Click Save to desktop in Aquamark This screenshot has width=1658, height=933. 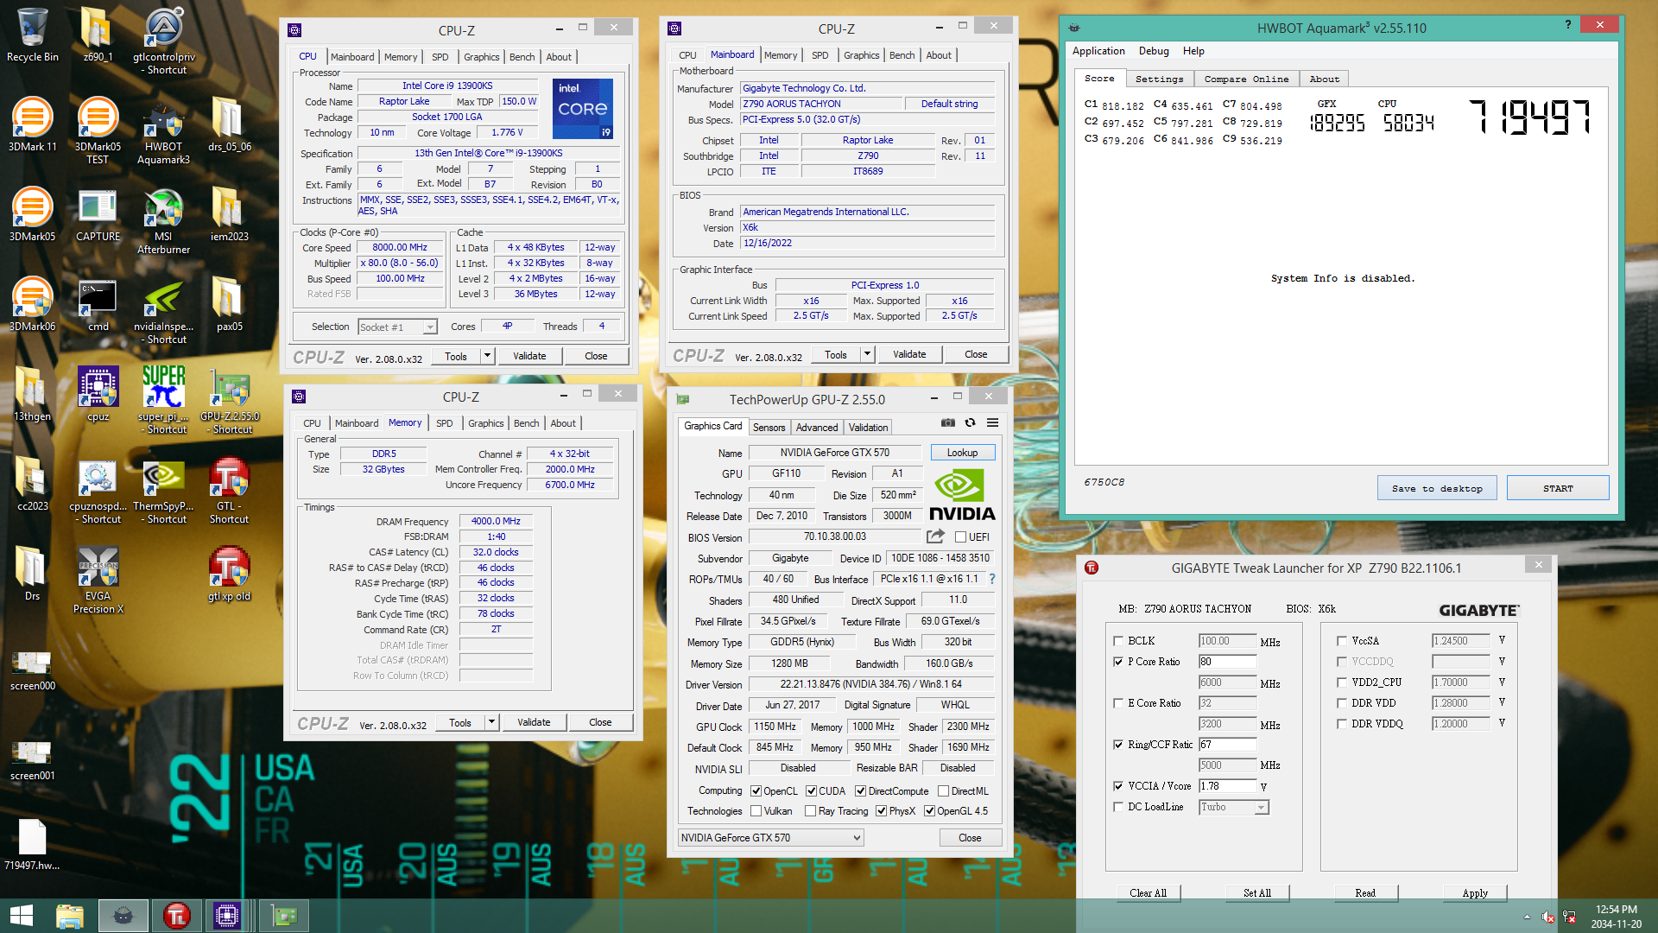point(1437,488)
